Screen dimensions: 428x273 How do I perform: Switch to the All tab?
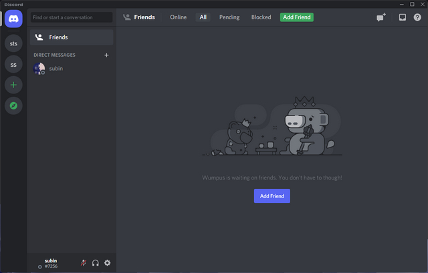pos(203,17)
